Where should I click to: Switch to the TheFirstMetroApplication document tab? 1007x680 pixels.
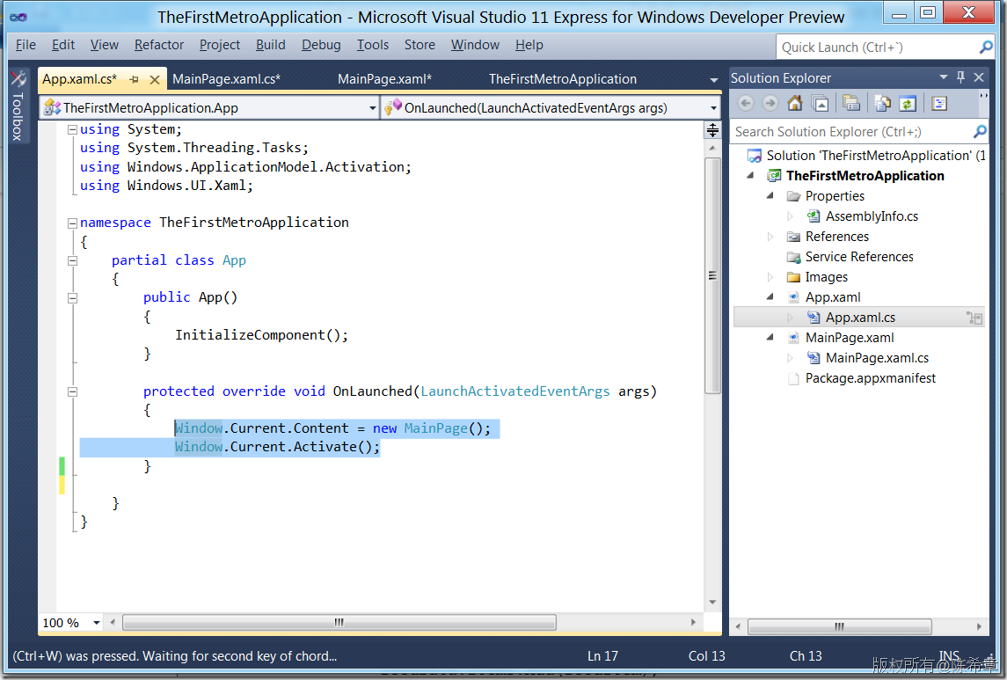(563, 80)
